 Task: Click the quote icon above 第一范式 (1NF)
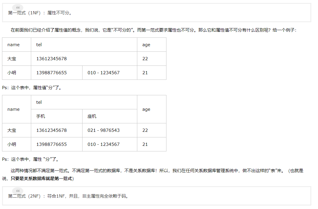18,8
